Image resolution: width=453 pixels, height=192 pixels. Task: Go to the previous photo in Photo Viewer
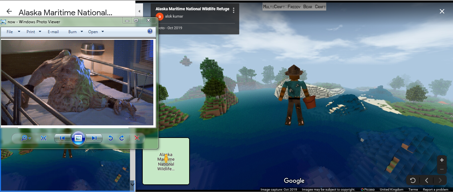point(62,138)
